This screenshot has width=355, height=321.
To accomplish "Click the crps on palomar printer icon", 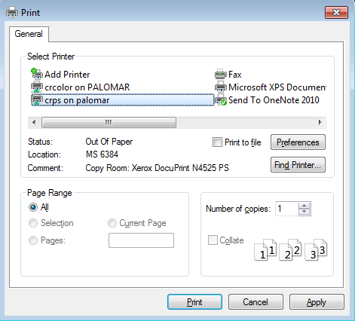I will coord(37,99).
